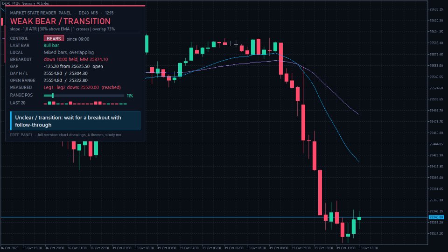Screen dimensions: 448x252
Task: Click price axis label 25349.15
Action: coord(436,211)
